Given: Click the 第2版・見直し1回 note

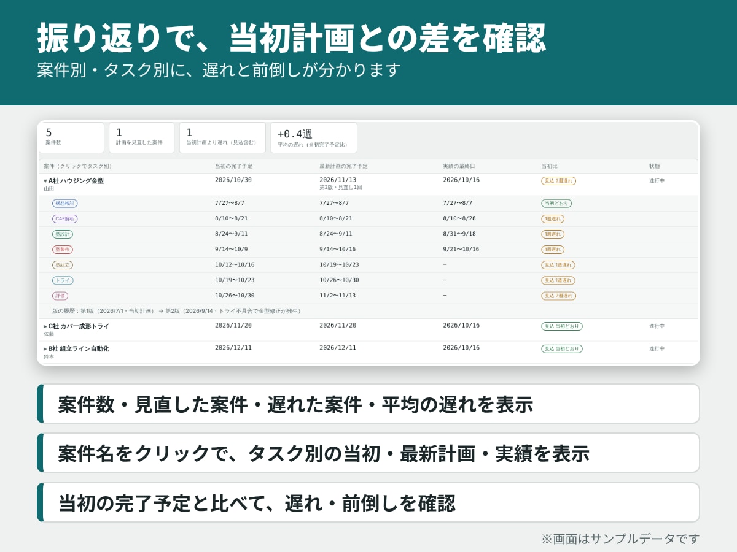Looking at the screenshot, I should [340, 188].
